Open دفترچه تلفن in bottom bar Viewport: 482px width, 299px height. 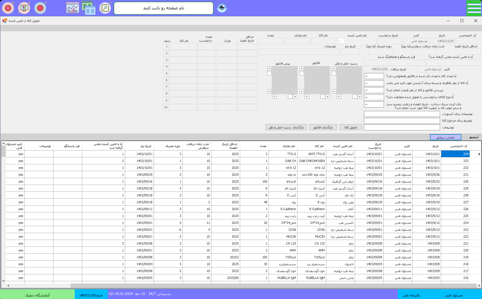click(411, 295)
